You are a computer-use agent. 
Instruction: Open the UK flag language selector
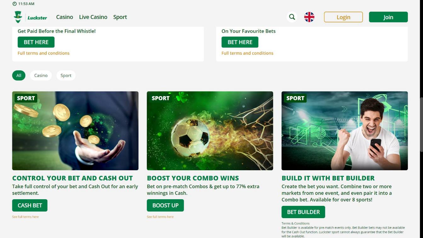(309, 17)
